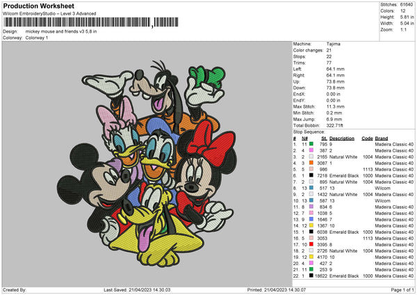
Task: Click the green swatch in stop 1
Action: (x=311, y=144)
